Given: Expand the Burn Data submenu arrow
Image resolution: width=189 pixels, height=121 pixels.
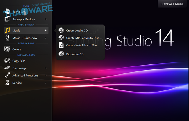Looking at the screenshot, I should 46,12.
